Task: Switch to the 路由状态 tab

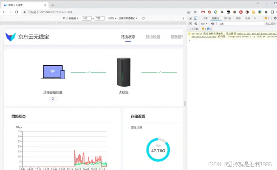Action: (x=128, y=37)
